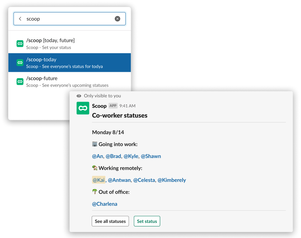Open the highlighted @Kai mention
301x238 pixels.
[99, 180]
